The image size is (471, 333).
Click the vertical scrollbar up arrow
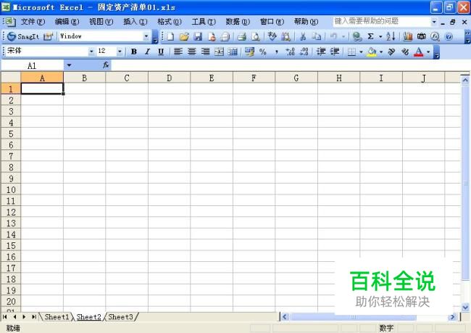point(465,80)
